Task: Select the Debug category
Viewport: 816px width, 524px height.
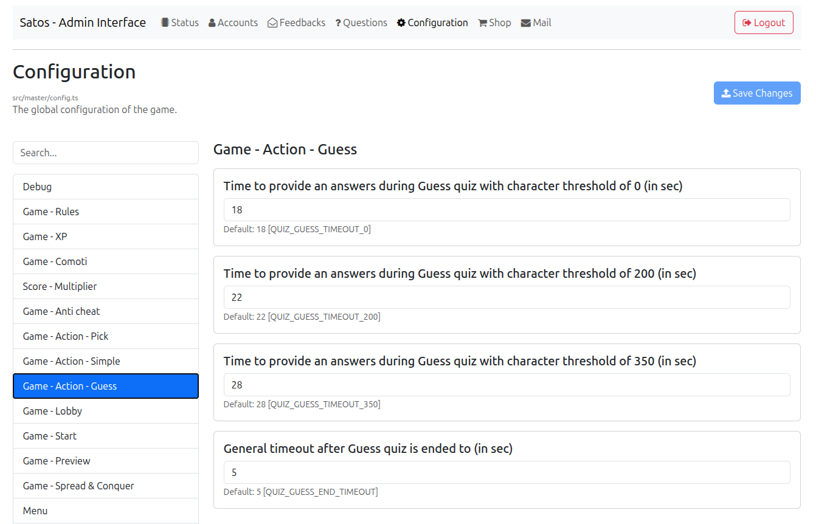Action: point(106,187)
